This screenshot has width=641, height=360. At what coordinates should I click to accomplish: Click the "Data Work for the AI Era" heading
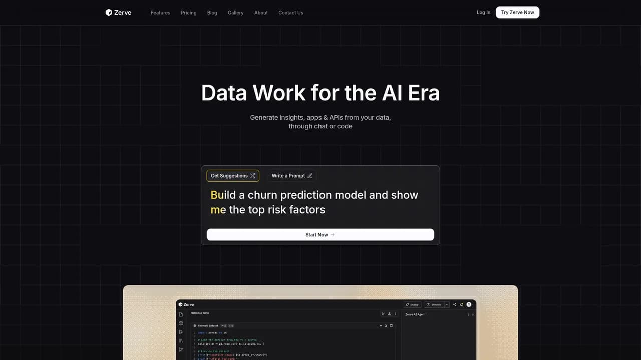(x=320, y=93)
